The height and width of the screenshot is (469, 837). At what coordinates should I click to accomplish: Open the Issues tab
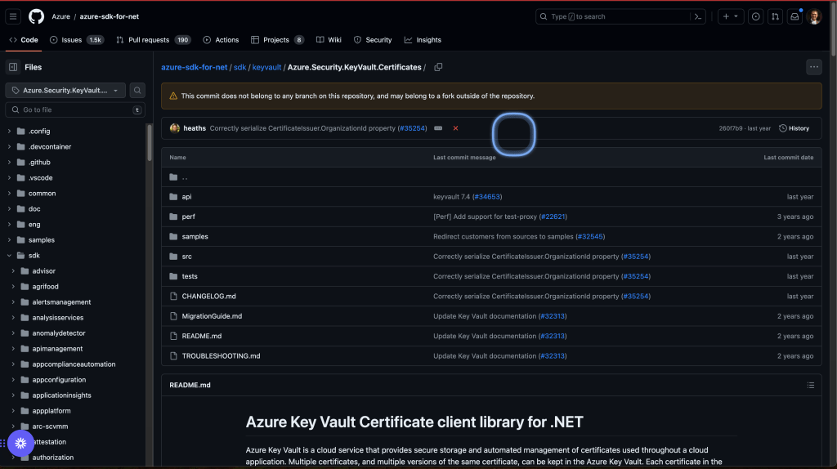point(77,40)
